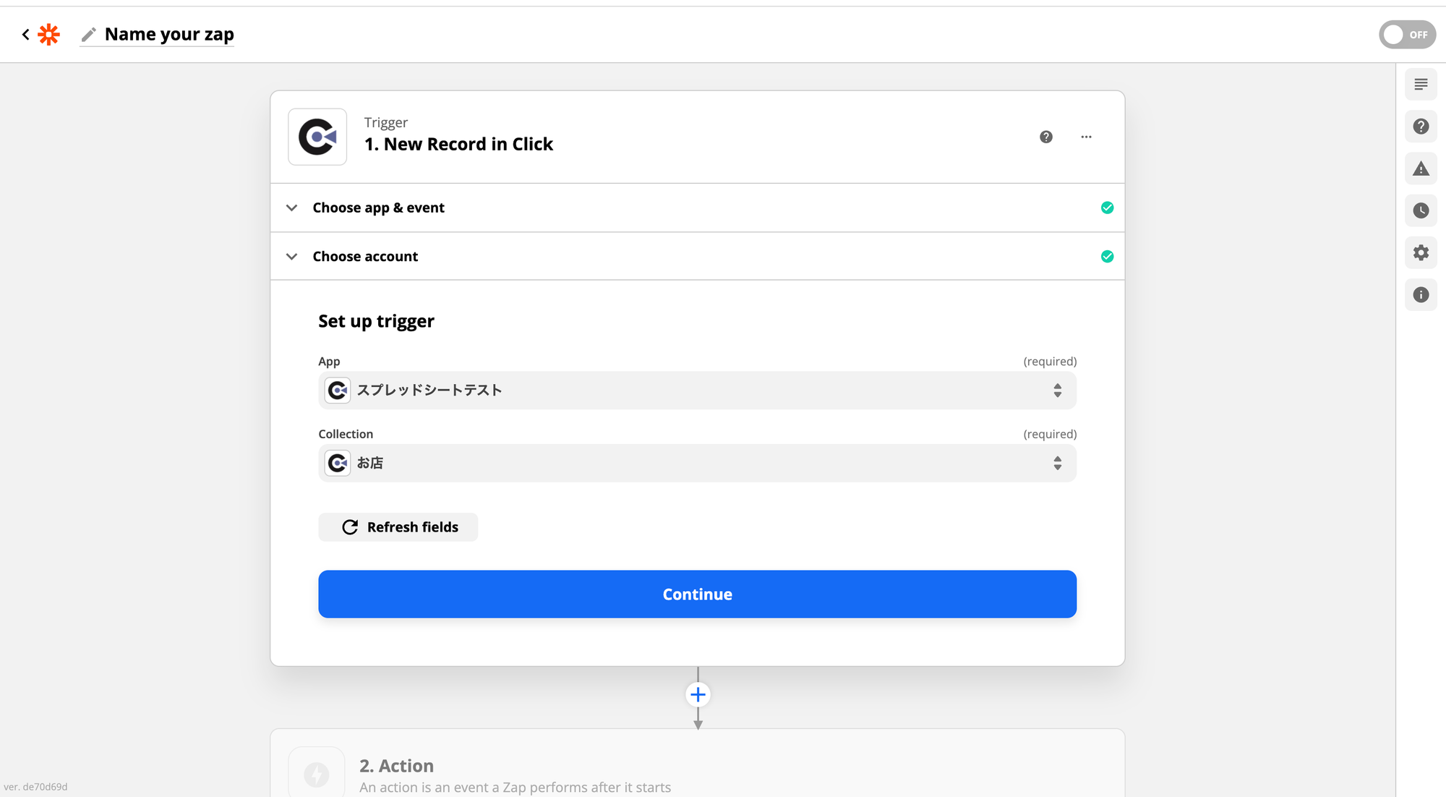Open the '2. Action' step card

coord(697,763)
